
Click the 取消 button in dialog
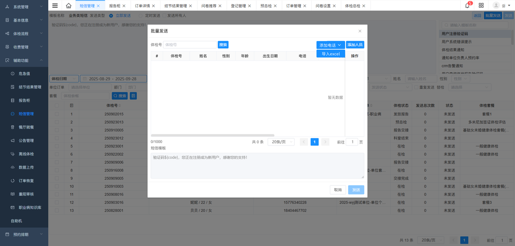(x=338, y=190)
